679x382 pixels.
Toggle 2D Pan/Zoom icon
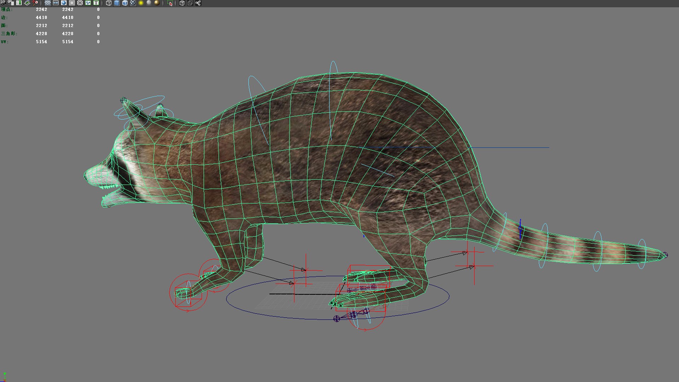tap(35, 3)
